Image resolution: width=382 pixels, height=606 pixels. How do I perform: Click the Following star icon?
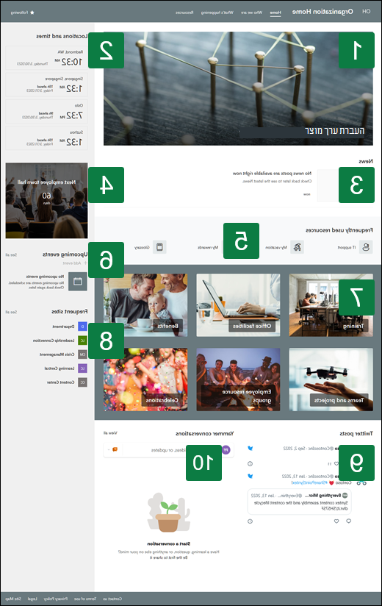point(32,13)
